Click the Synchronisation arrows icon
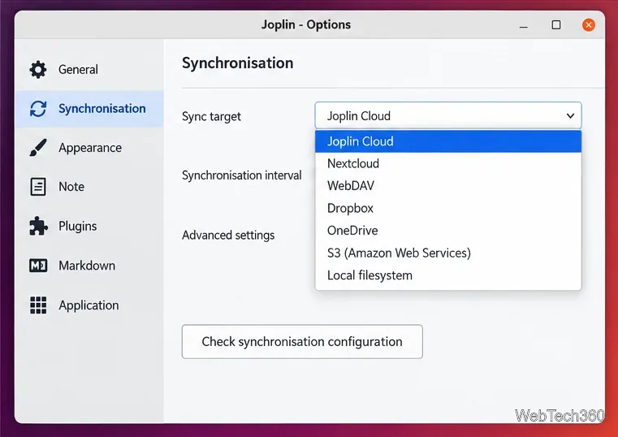 38,109
